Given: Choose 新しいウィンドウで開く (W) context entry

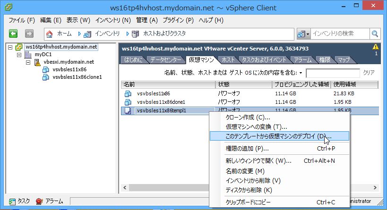Looking at the screenshot, I should [279, 161].
